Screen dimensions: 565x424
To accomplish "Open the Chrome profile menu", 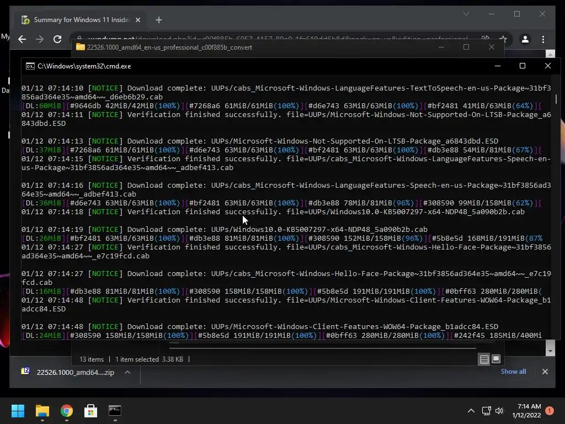I will click(525, 39).
